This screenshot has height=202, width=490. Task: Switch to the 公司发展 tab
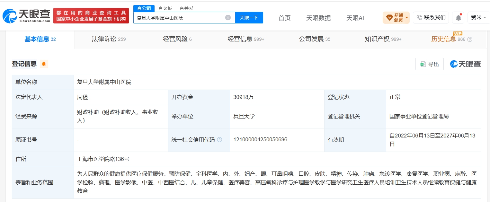point(315,39)
